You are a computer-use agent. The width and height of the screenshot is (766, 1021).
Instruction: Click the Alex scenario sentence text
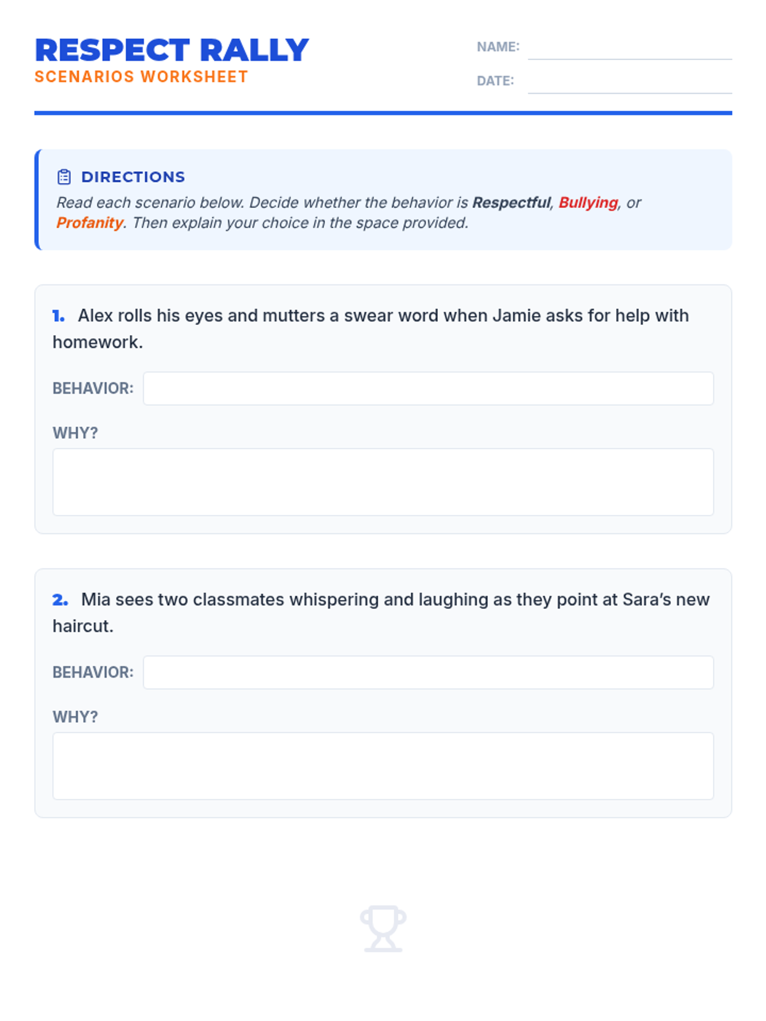coord(371,329)
